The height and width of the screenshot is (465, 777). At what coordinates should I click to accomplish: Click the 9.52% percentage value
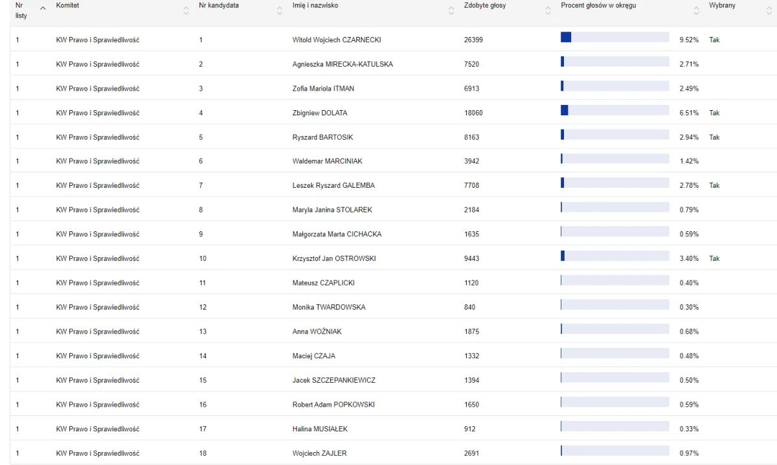689,40
